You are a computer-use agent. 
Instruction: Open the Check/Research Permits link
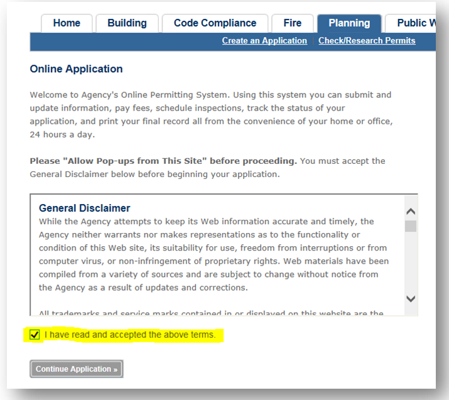click(x=367, y=41)
